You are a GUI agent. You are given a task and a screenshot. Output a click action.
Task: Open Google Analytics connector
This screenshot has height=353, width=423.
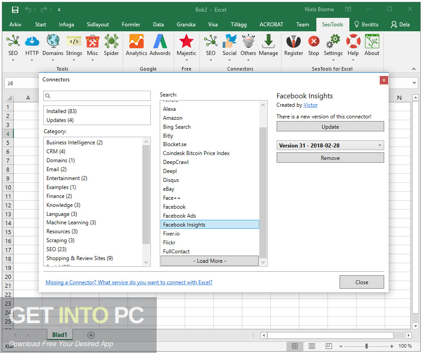136,46
